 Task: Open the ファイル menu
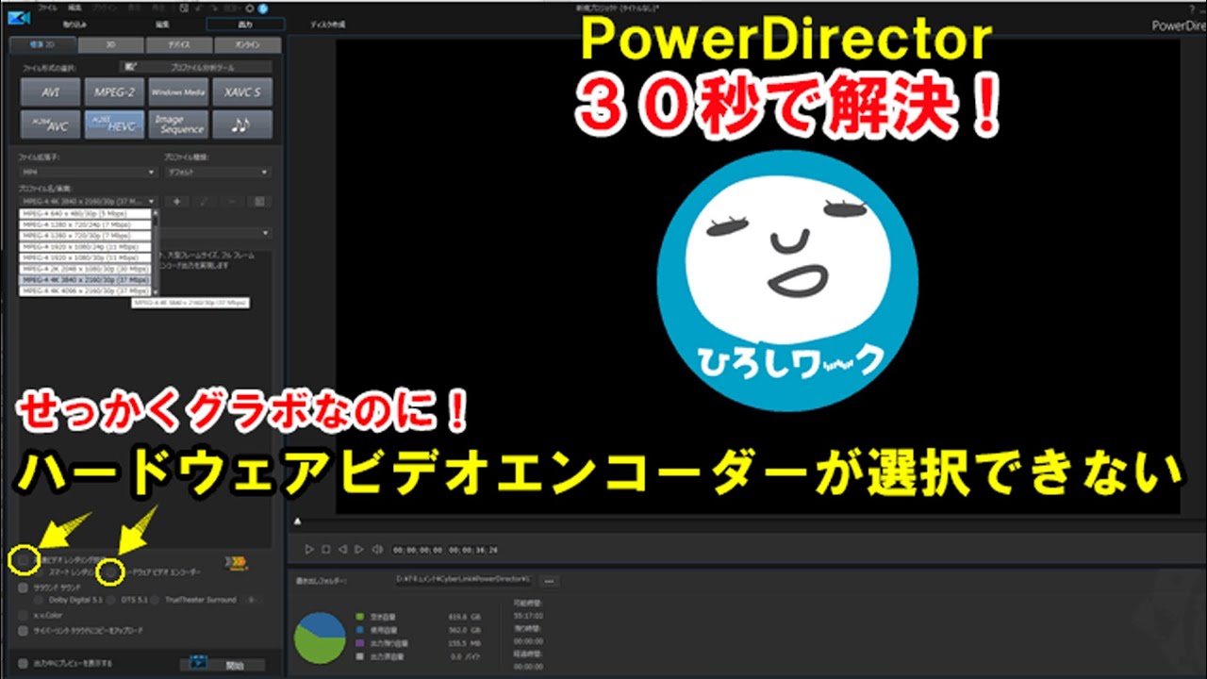click(47, 8)
